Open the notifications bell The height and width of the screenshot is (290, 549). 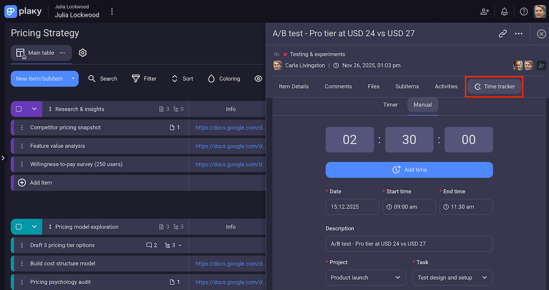click(504, 12)
